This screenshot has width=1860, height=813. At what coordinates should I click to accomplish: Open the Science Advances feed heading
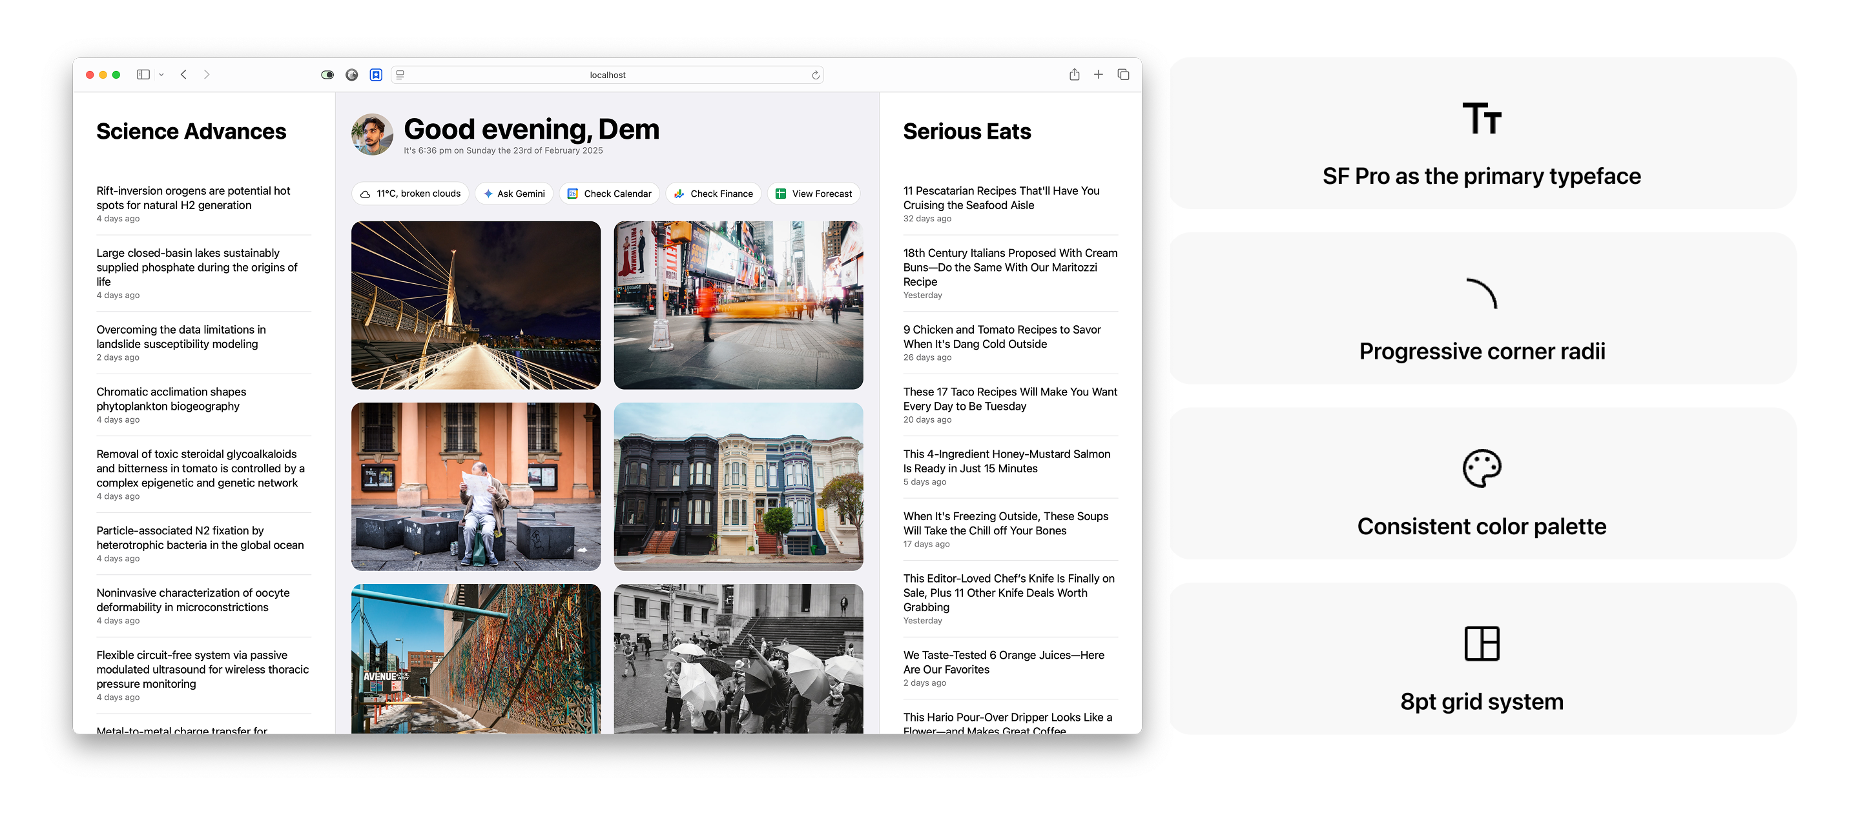(191, 131)
